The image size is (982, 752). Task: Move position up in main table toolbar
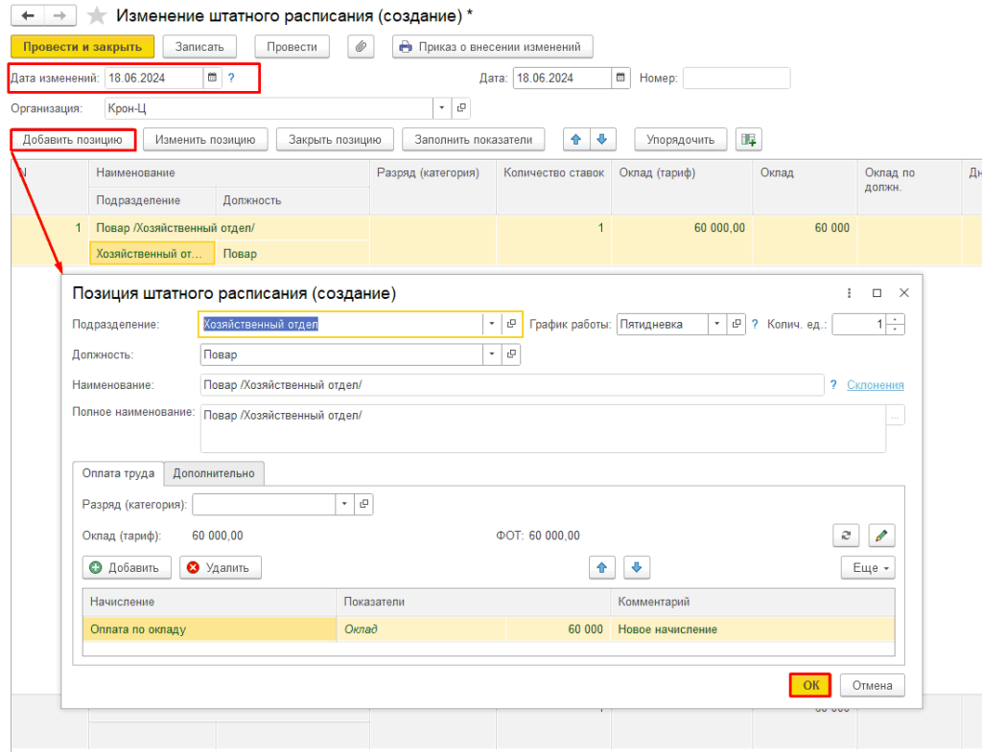575,140
